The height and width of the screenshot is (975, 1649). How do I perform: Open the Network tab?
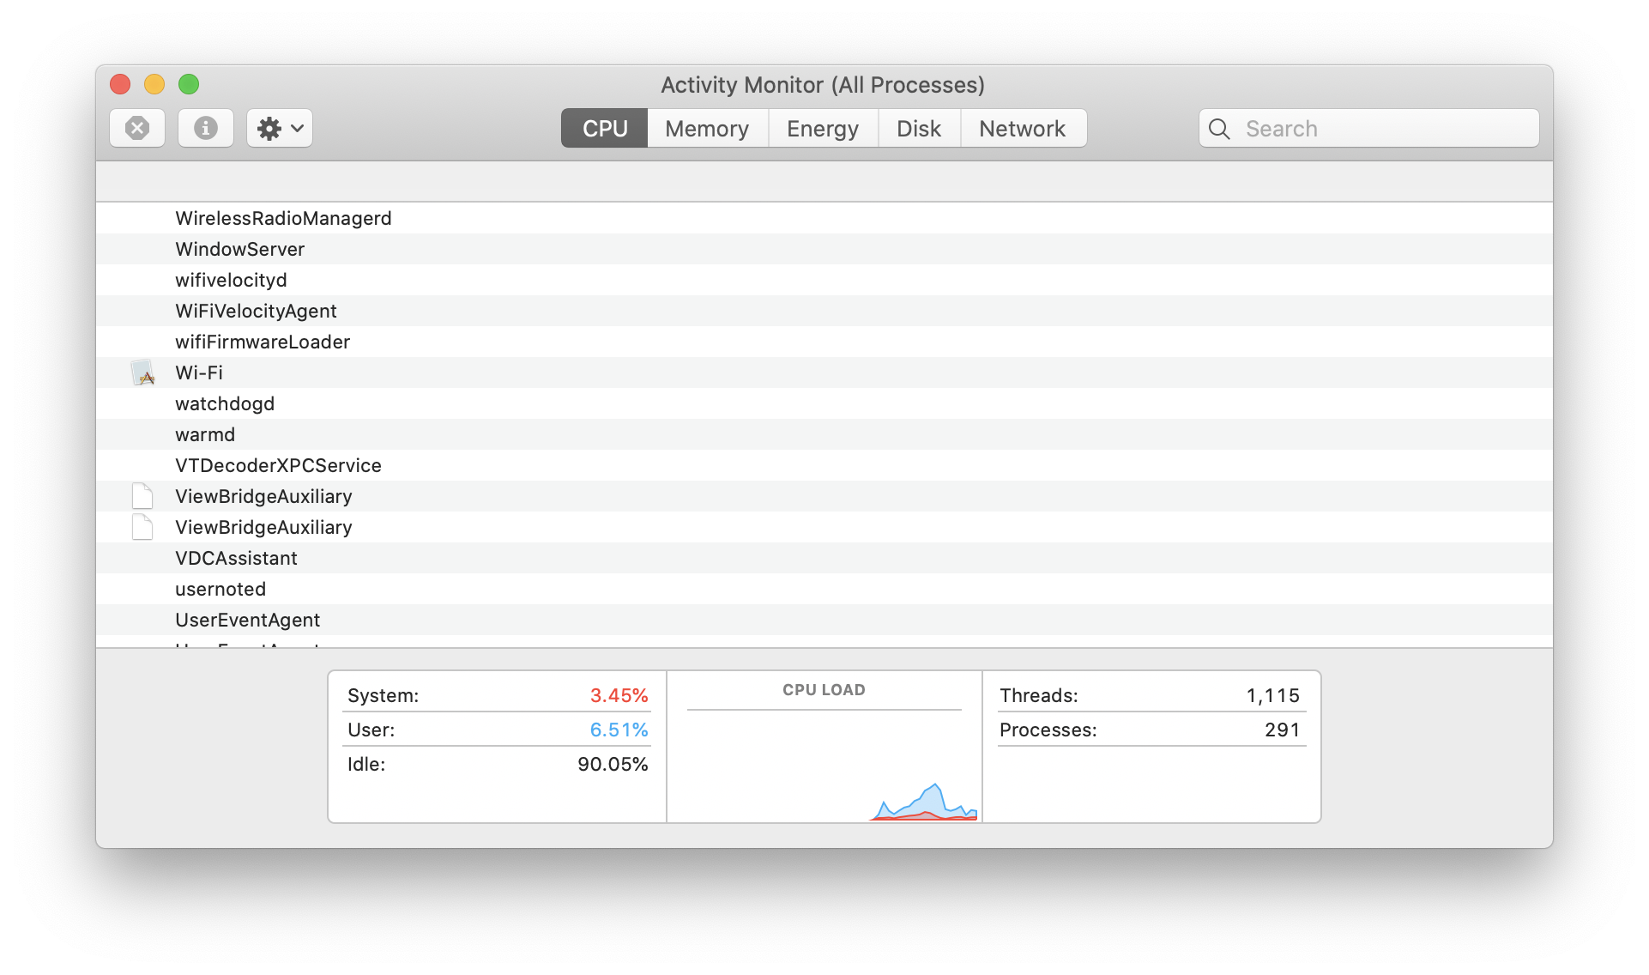point(1022,129)
